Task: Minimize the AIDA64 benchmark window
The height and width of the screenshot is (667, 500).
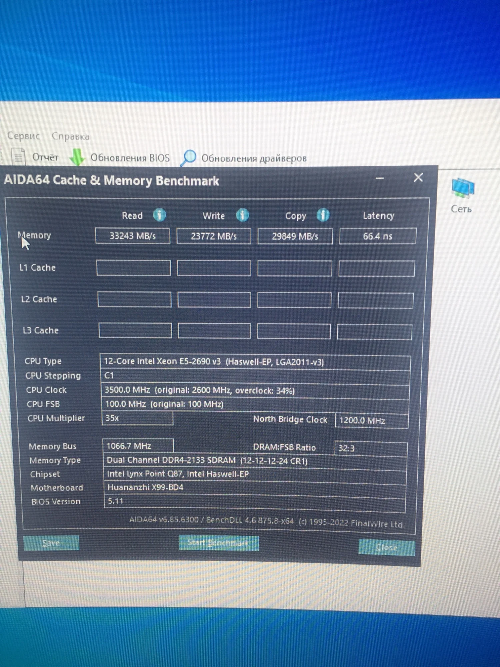Action: point(380,178)
